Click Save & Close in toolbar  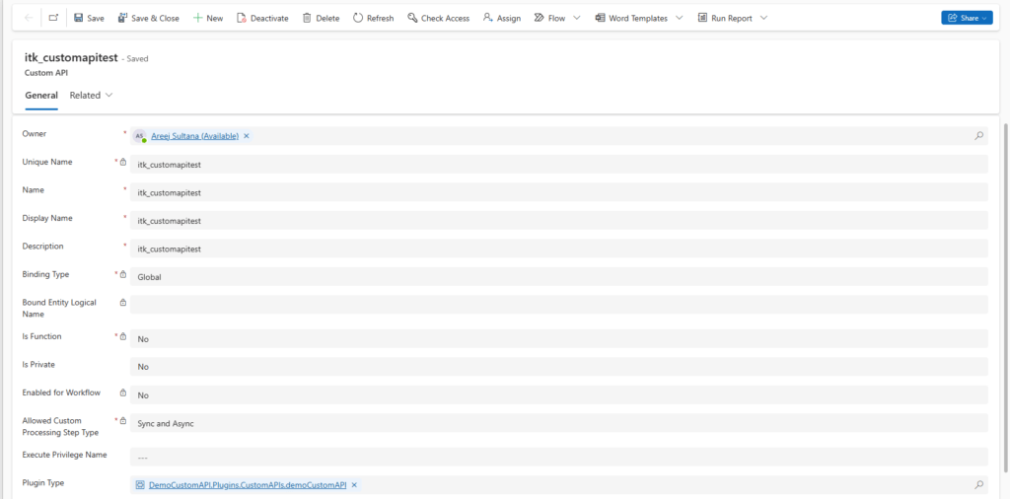coord(148,18)
